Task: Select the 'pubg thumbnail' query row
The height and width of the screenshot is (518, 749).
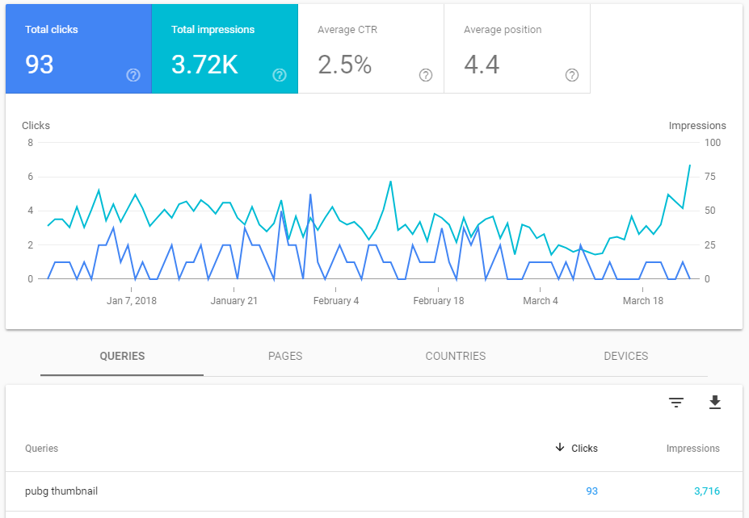Action: 61,491
